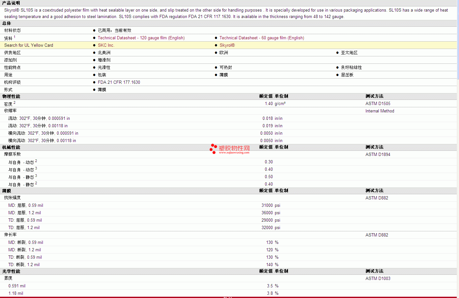Click the friction value 0.30
The image size is (459, 298).
[x=269, y=162]
